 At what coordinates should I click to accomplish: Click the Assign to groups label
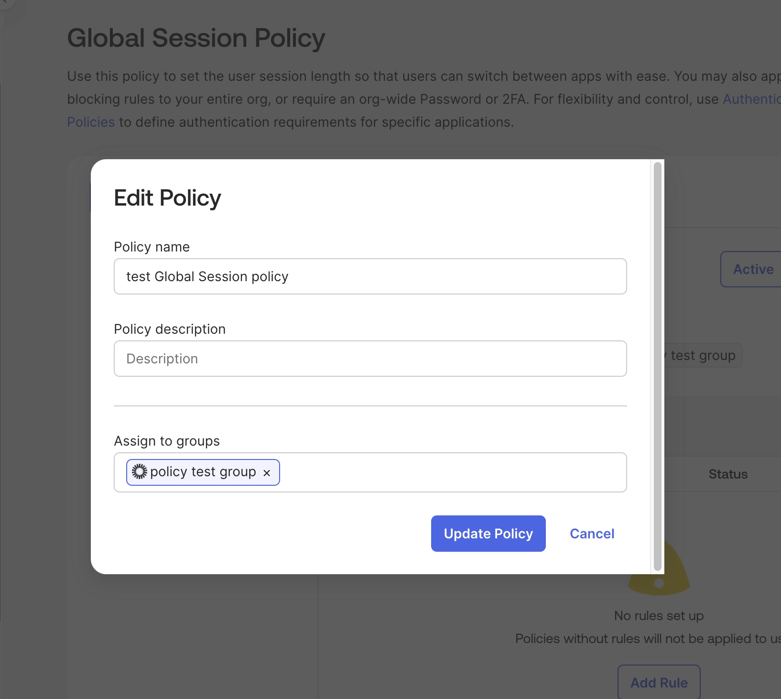(166, 441)
